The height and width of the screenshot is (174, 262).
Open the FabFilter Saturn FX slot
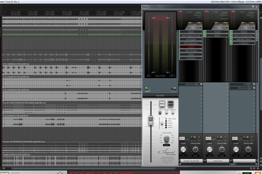[244, 39]
